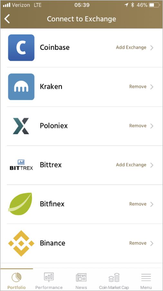Click the chevron on the Binance row

coord(152,243)
